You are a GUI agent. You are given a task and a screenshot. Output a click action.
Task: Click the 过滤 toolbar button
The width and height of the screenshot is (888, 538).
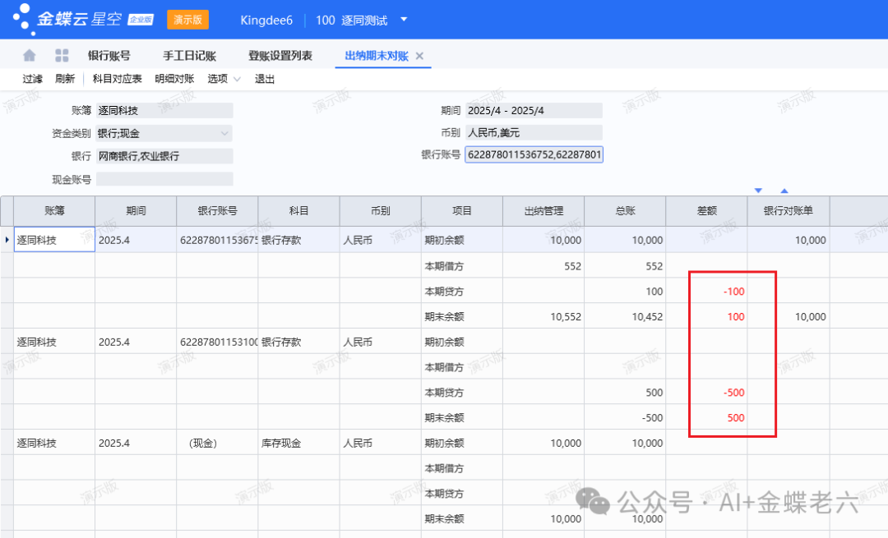click(x=32, y=79)
